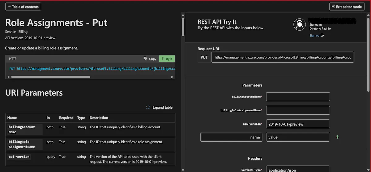The height and width of the screenshot is (172, 371).
Task: Click the Description column header
Action: click(99, 118)
